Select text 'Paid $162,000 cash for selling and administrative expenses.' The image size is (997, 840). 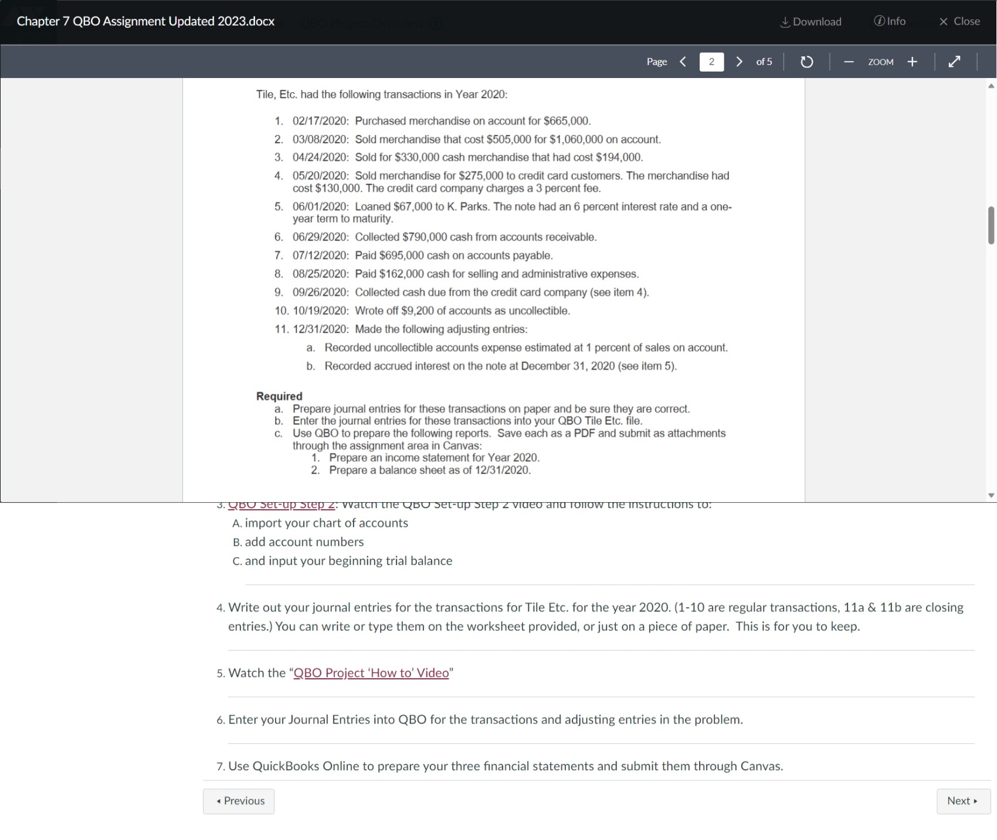tap(497, 274)
